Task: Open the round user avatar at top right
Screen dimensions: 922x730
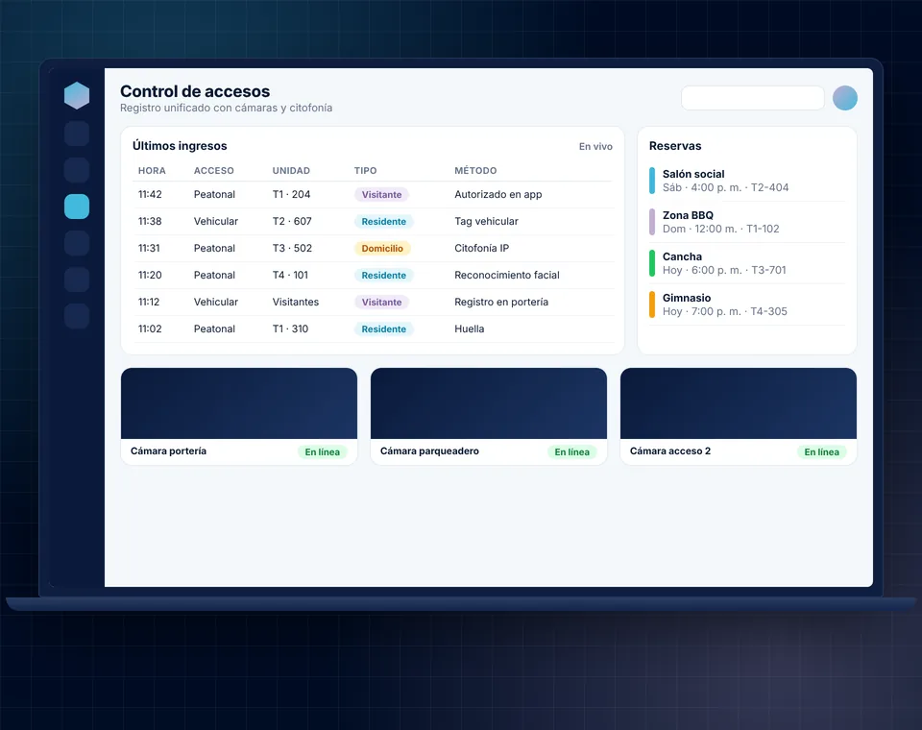Action: [844, 98]
